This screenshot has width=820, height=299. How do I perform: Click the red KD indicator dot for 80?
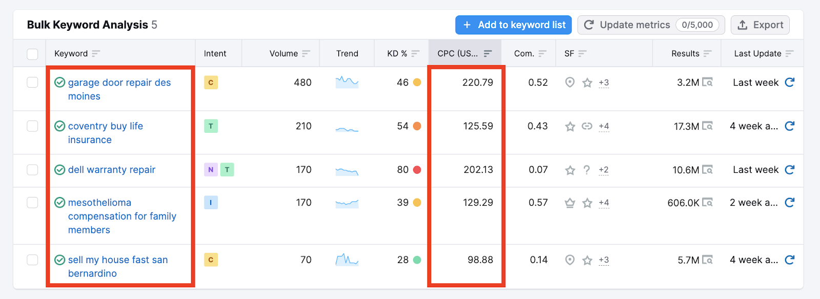click(x=417, y=170)
